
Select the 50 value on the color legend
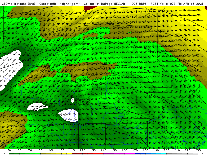coord(9,150)
